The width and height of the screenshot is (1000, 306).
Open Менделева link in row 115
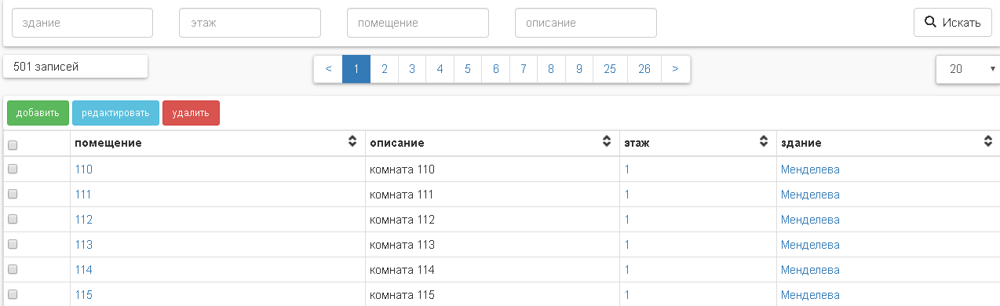[810, 295]
